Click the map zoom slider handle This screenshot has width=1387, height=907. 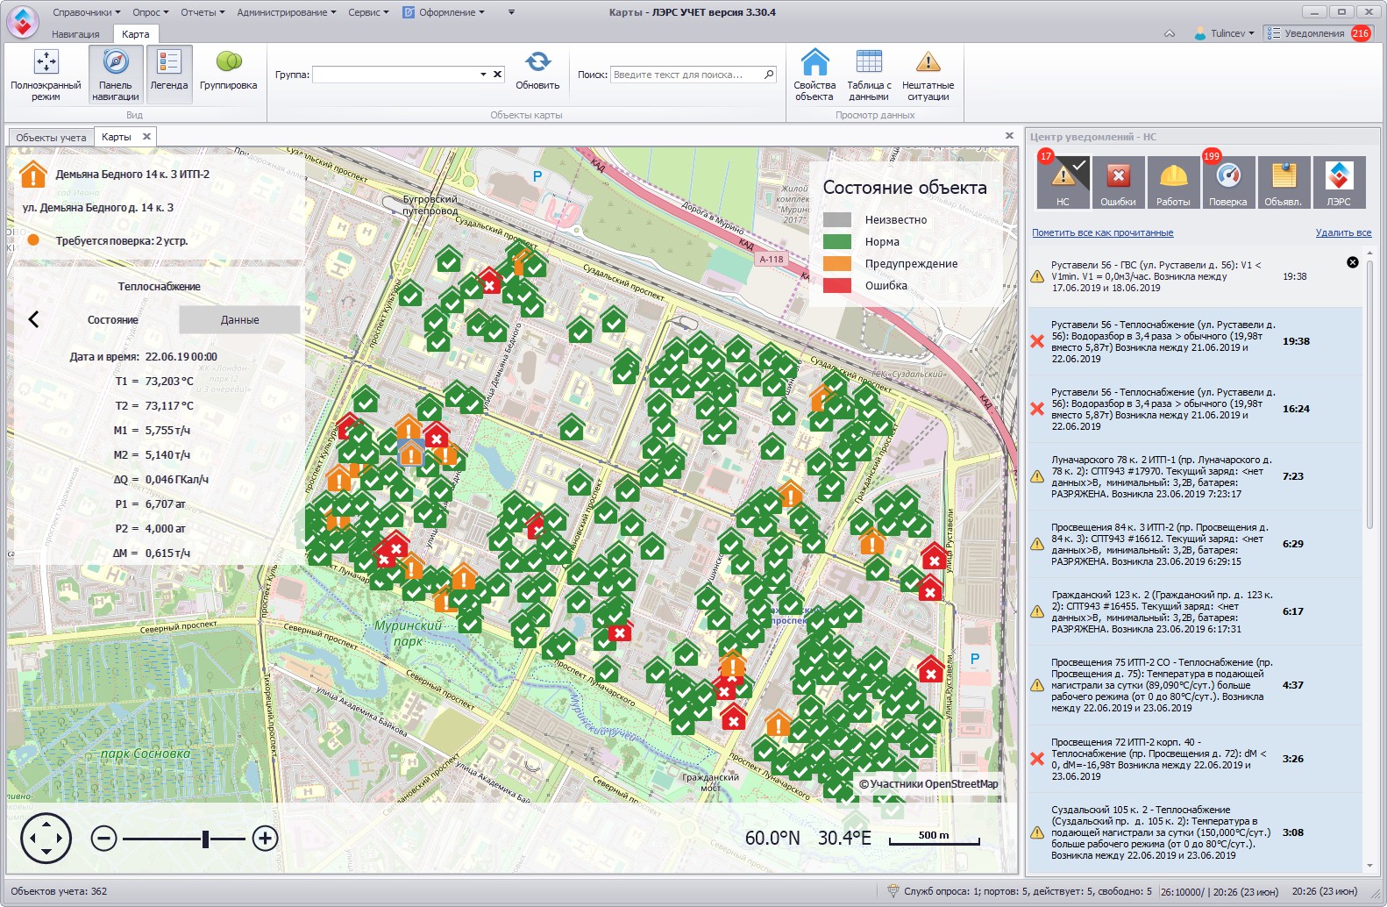click(205, 839)
